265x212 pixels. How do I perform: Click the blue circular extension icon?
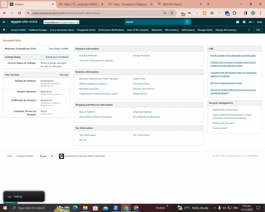point(212,13)
